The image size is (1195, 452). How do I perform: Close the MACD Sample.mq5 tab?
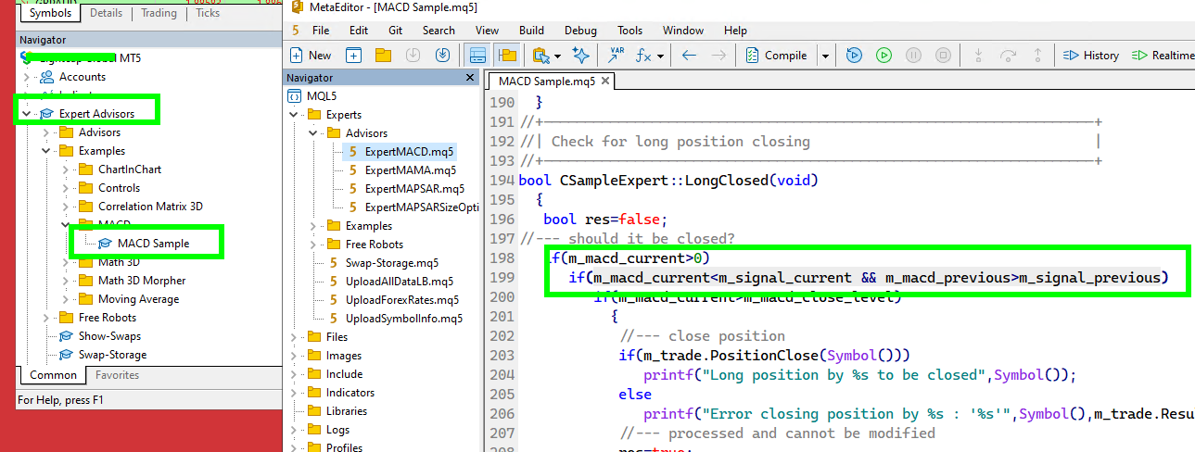pyautogui.click(x=605, y=82)
